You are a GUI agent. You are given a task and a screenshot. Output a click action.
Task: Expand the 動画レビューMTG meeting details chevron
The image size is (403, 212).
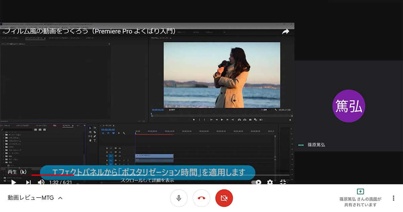click(x=60, y=198)
